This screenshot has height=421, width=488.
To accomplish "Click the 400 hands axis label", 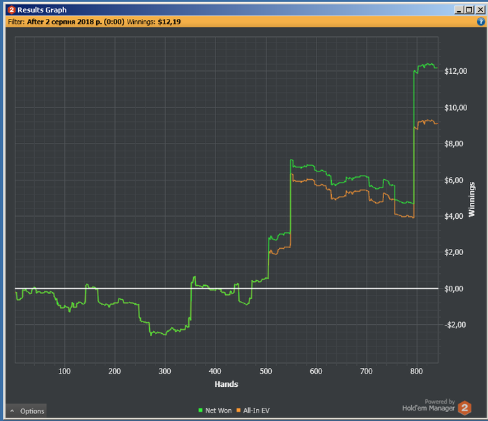I will 215,372.
